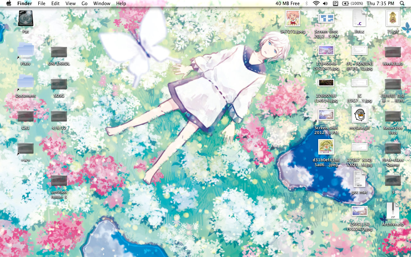
Task: Select the SOSG folder
Action: pyautogui.click(x=59, y=84)
